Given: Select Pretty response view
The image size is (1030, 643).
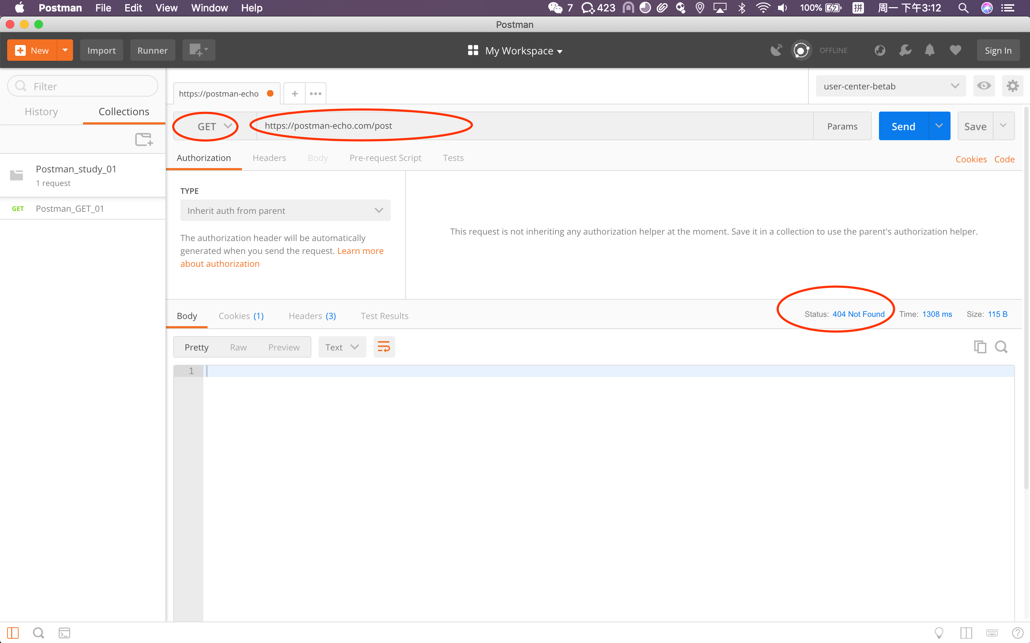Looking at the screenshot, I should [x=196, y=347].
